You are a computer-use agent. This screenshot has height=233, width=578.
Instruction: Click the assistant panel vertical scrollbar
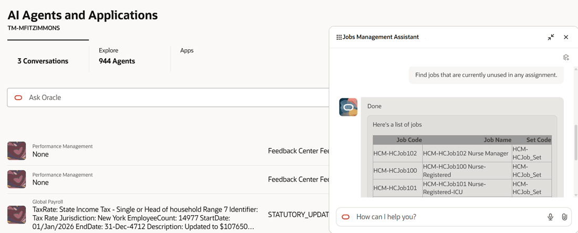point(575,142)
